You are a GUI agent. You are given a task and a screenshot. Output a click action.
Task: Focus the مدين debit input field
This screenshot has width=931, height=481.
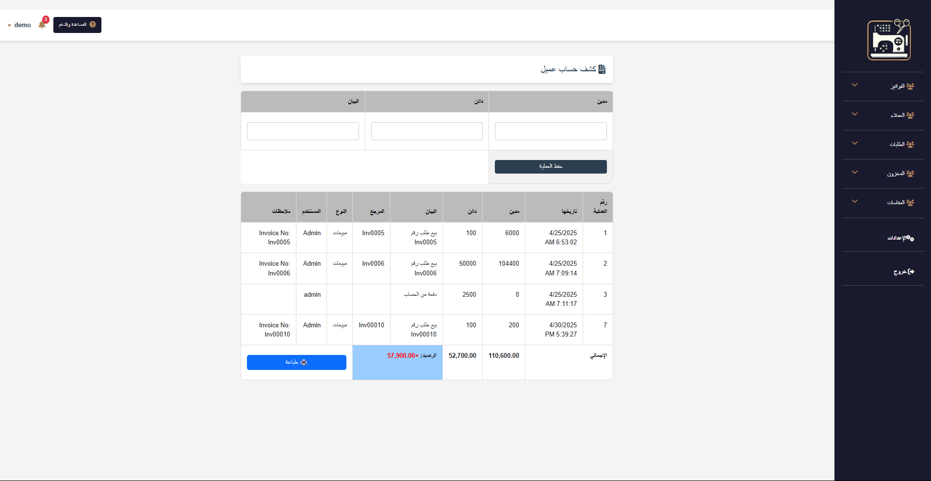coord(551,131)
